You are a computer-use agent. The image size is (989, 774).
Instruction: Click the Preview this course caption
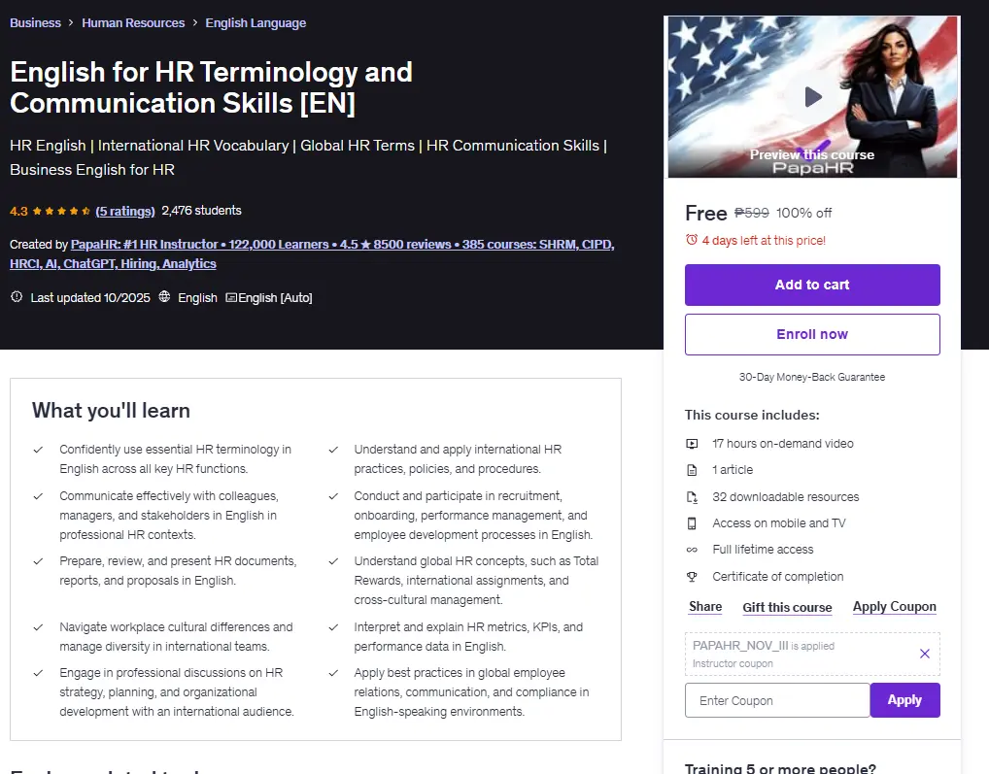click(x=812, y=154)
